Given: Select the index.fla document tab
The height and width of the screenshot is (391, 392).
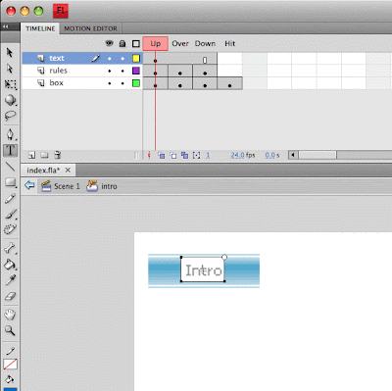Looking at the screenshot, I should pos(43,171).
